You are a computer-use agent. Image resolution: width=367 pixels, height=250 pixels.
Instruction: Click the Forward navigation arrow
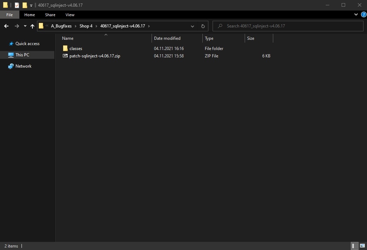[x=17, y=26]
